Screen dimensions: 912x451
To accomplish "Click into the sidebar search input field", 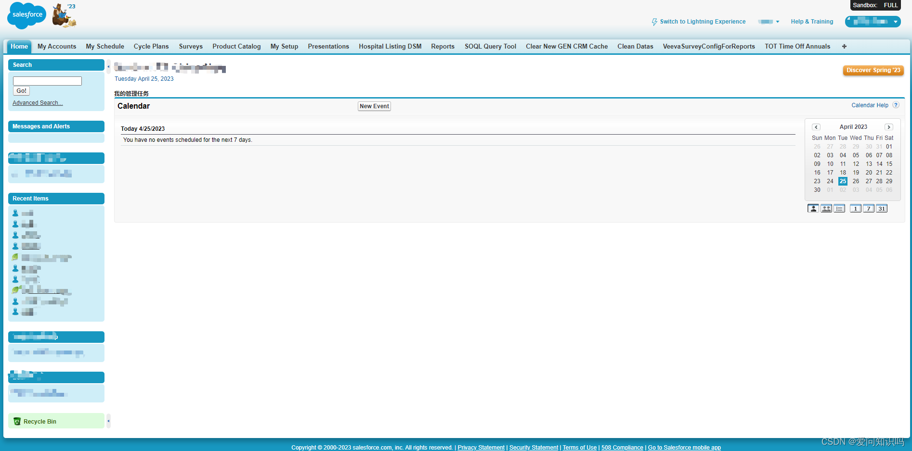I will pos(47,81).
